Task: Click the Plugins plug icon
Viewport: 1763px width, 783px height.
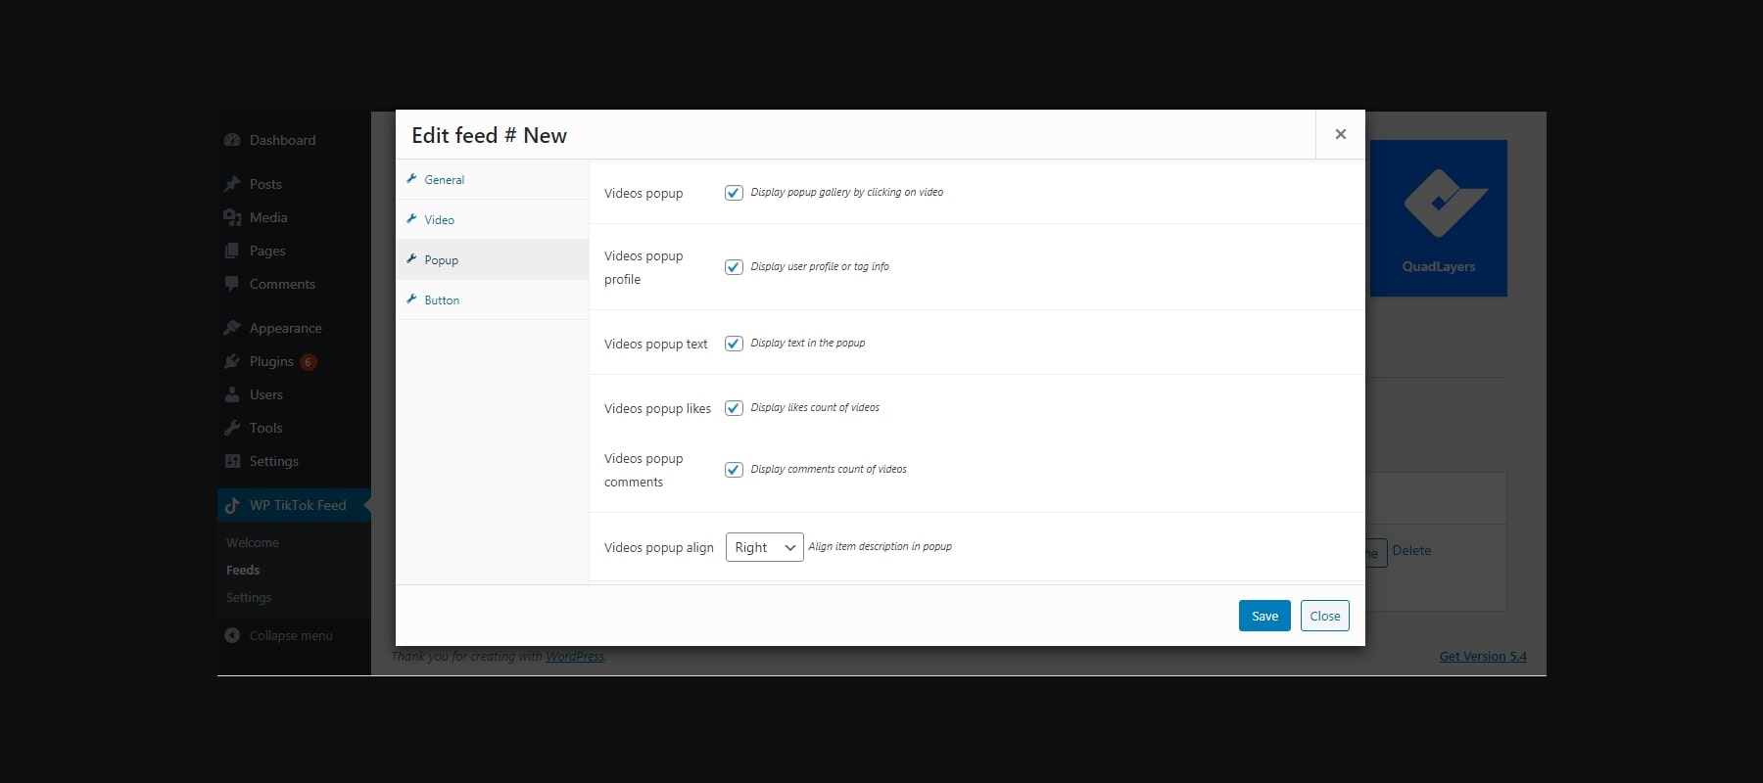Action: coord(232,361)
